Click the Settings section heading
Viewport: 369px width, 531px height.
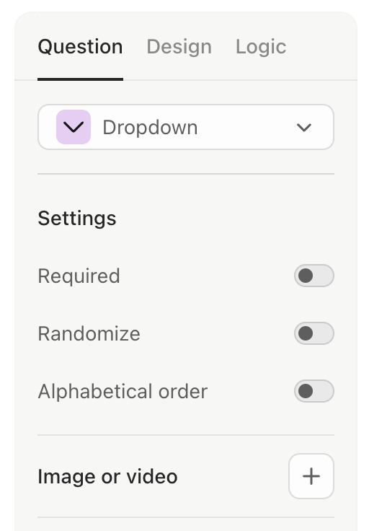coord(77,218)
